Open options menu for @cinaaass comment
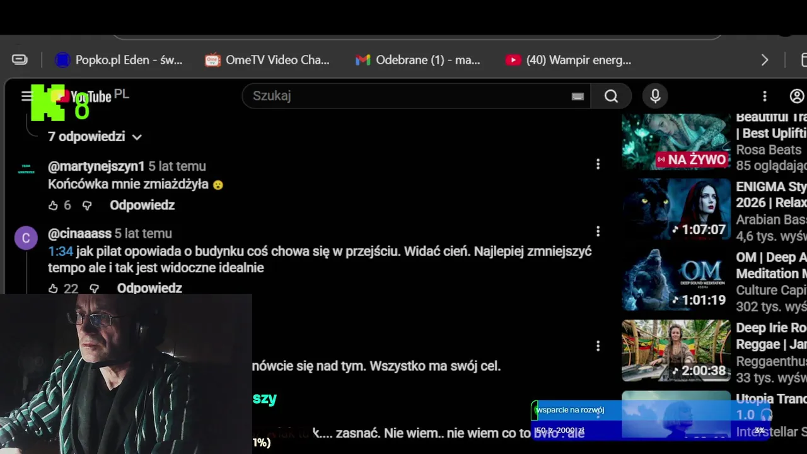Screen dimensions: 807x454 pos(598,231)
